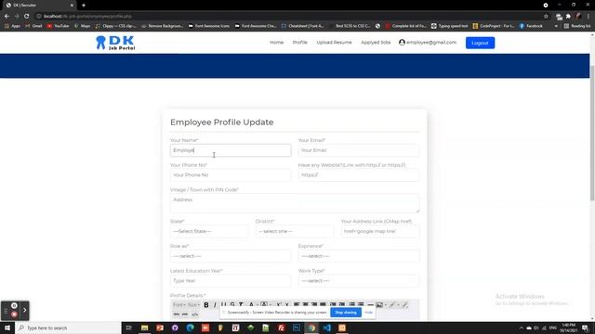The image size is (595, 334).
Task: Open PowerPoint from the taskbar
Action: 160,328
